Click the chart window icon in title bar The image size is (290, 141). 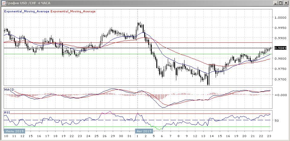tap(3, 3)
